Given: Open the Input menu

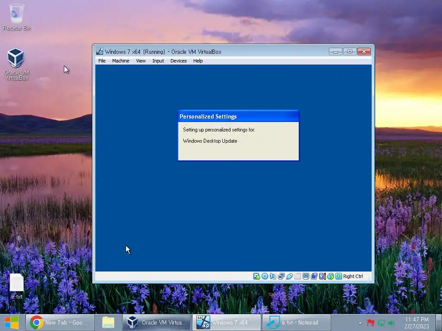Looking at the screenshot, I should pos(158,61).
